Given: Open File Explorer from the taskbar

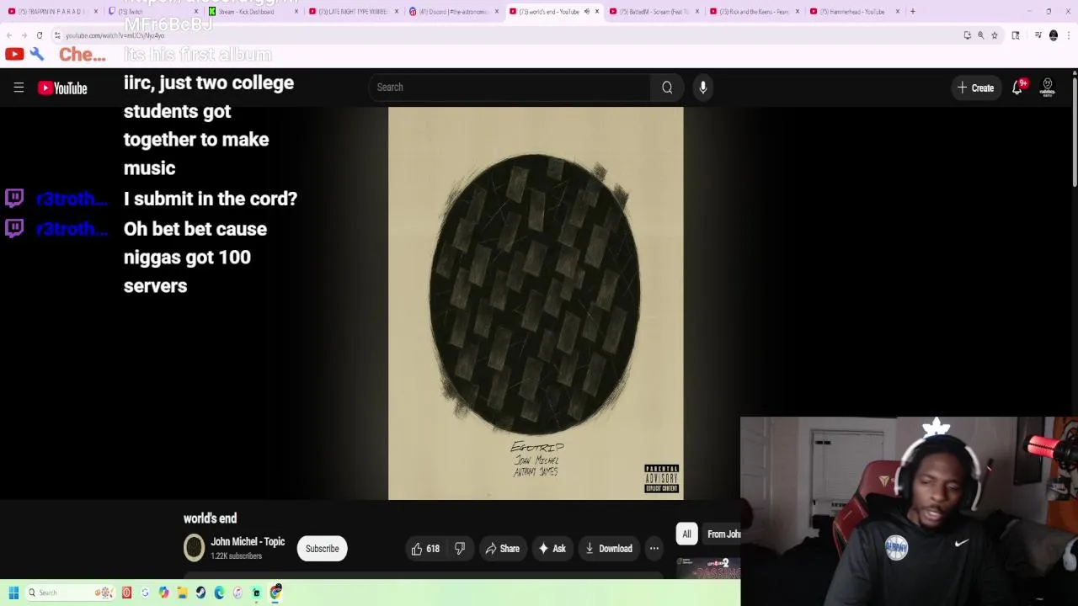Looking at the screenshot, I should [182, 593].
